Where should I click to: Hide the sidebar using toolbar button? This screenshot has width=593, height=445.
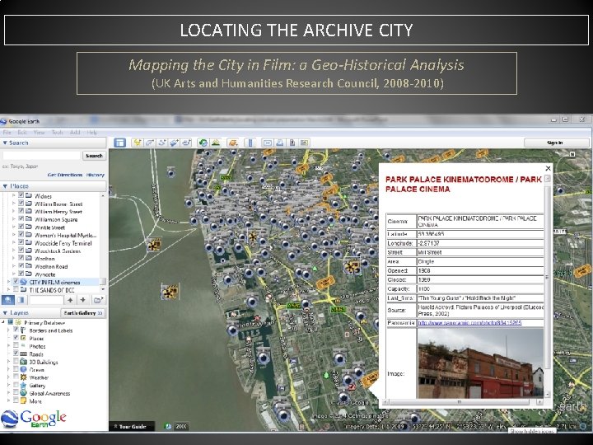(120, 143)
